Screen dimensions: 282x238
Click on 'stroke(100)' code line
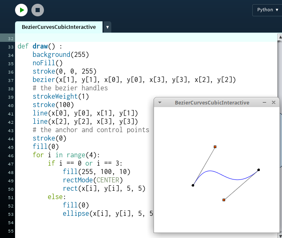53,105
